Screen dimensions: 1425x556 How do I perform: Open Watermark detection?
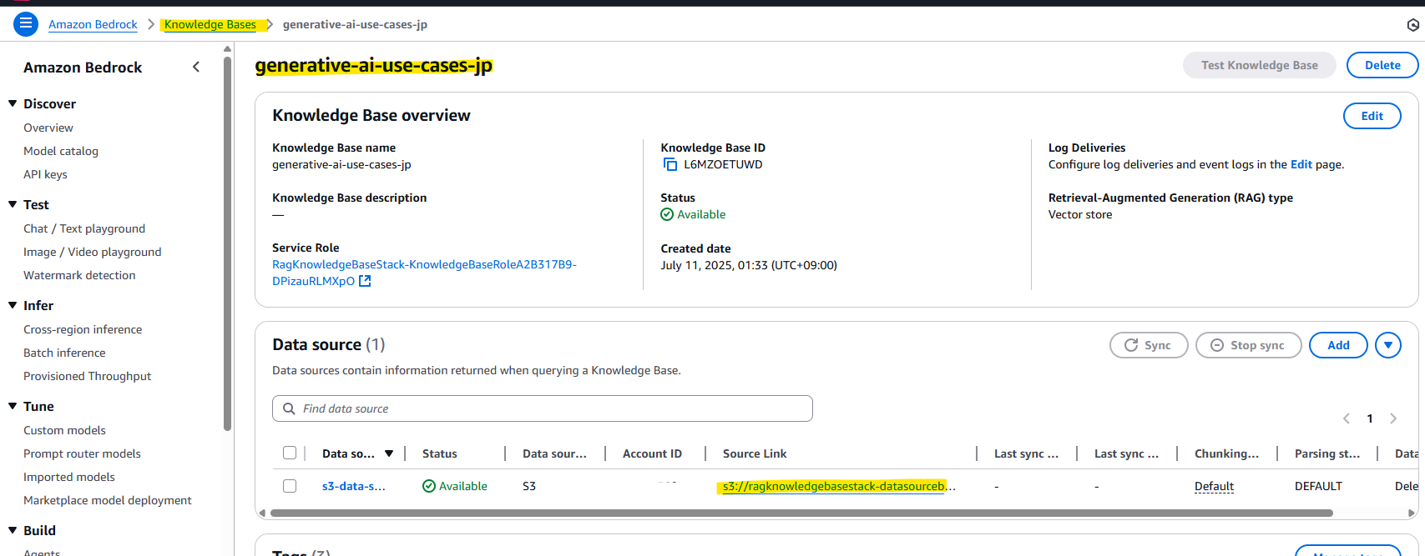click(x=79, y=275)
